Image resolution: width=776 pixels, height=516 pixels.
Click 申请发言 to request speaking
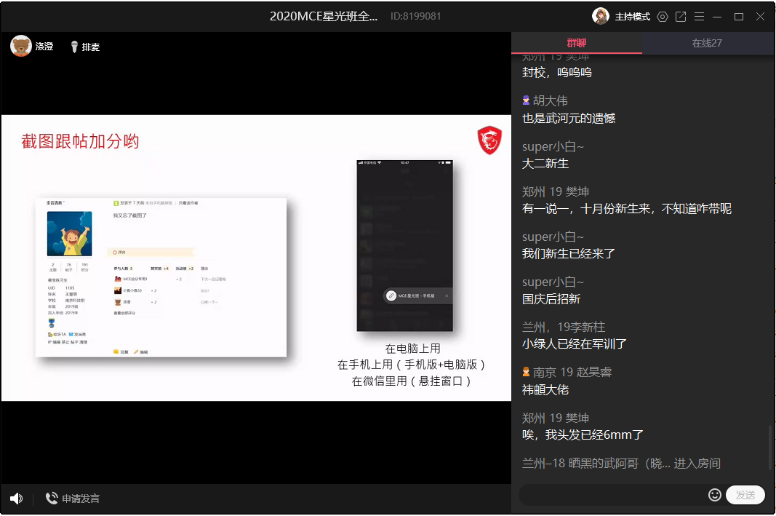(x=73, y=499)
